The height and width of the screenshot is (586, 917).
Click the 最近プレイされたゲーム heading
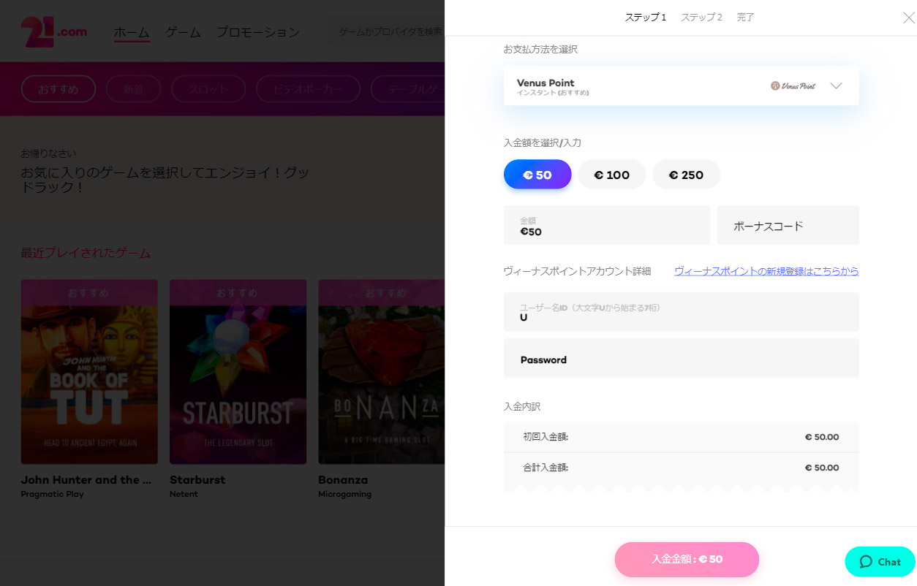[86, 253]
